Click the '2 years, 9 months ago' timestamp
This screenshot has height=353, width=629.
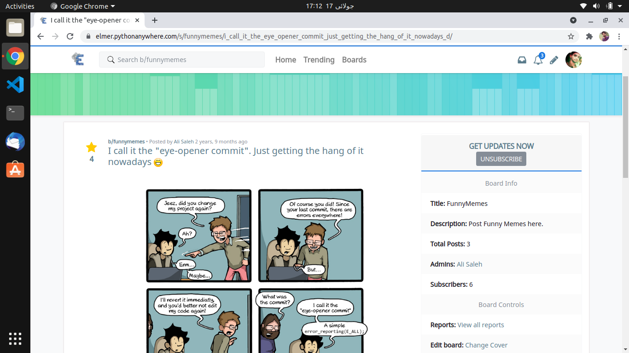pyautogui.click(x=221, y=142)
